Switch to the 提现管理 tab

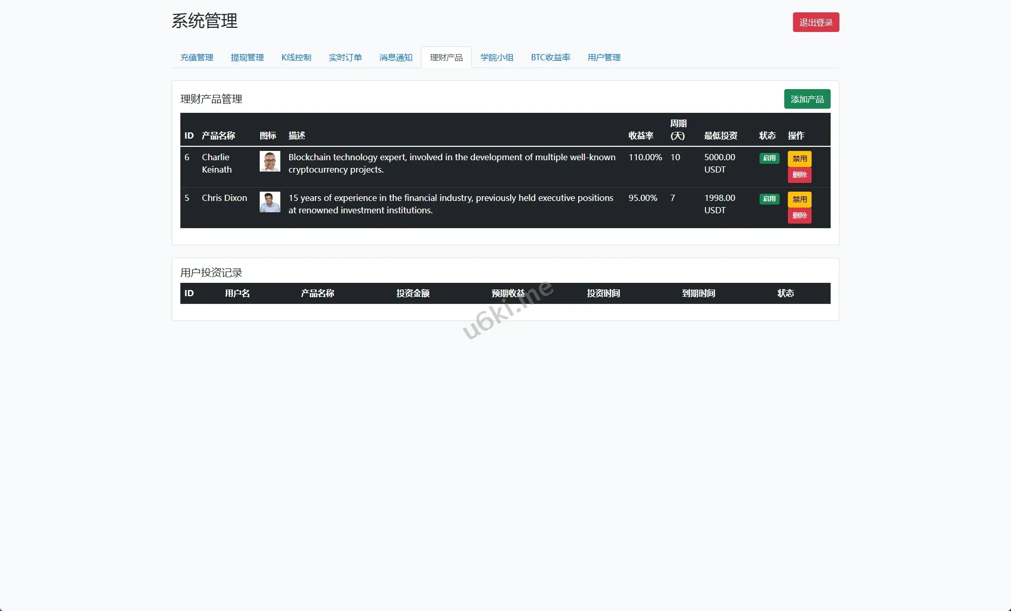(247, 57)
